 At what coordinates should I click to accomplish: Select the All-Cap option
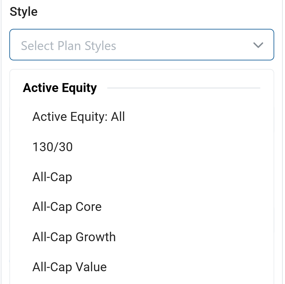click(x=52, y=177)
